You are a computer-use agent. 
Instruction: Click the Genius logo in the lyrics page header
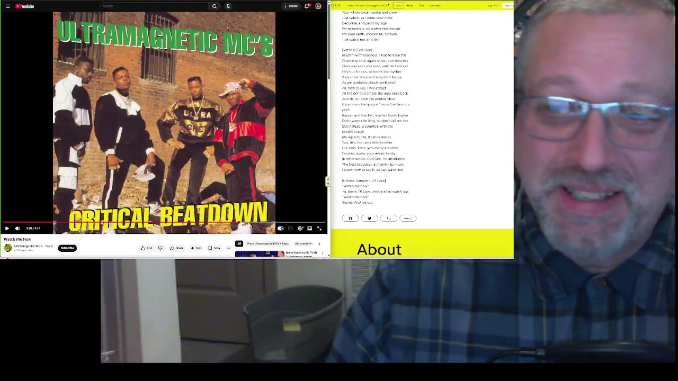(x=336, y=5)
